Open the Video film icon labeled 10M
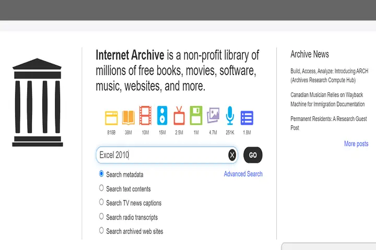Image resolution: width=376 pixels, height=250 pixels. coord(145,115)
